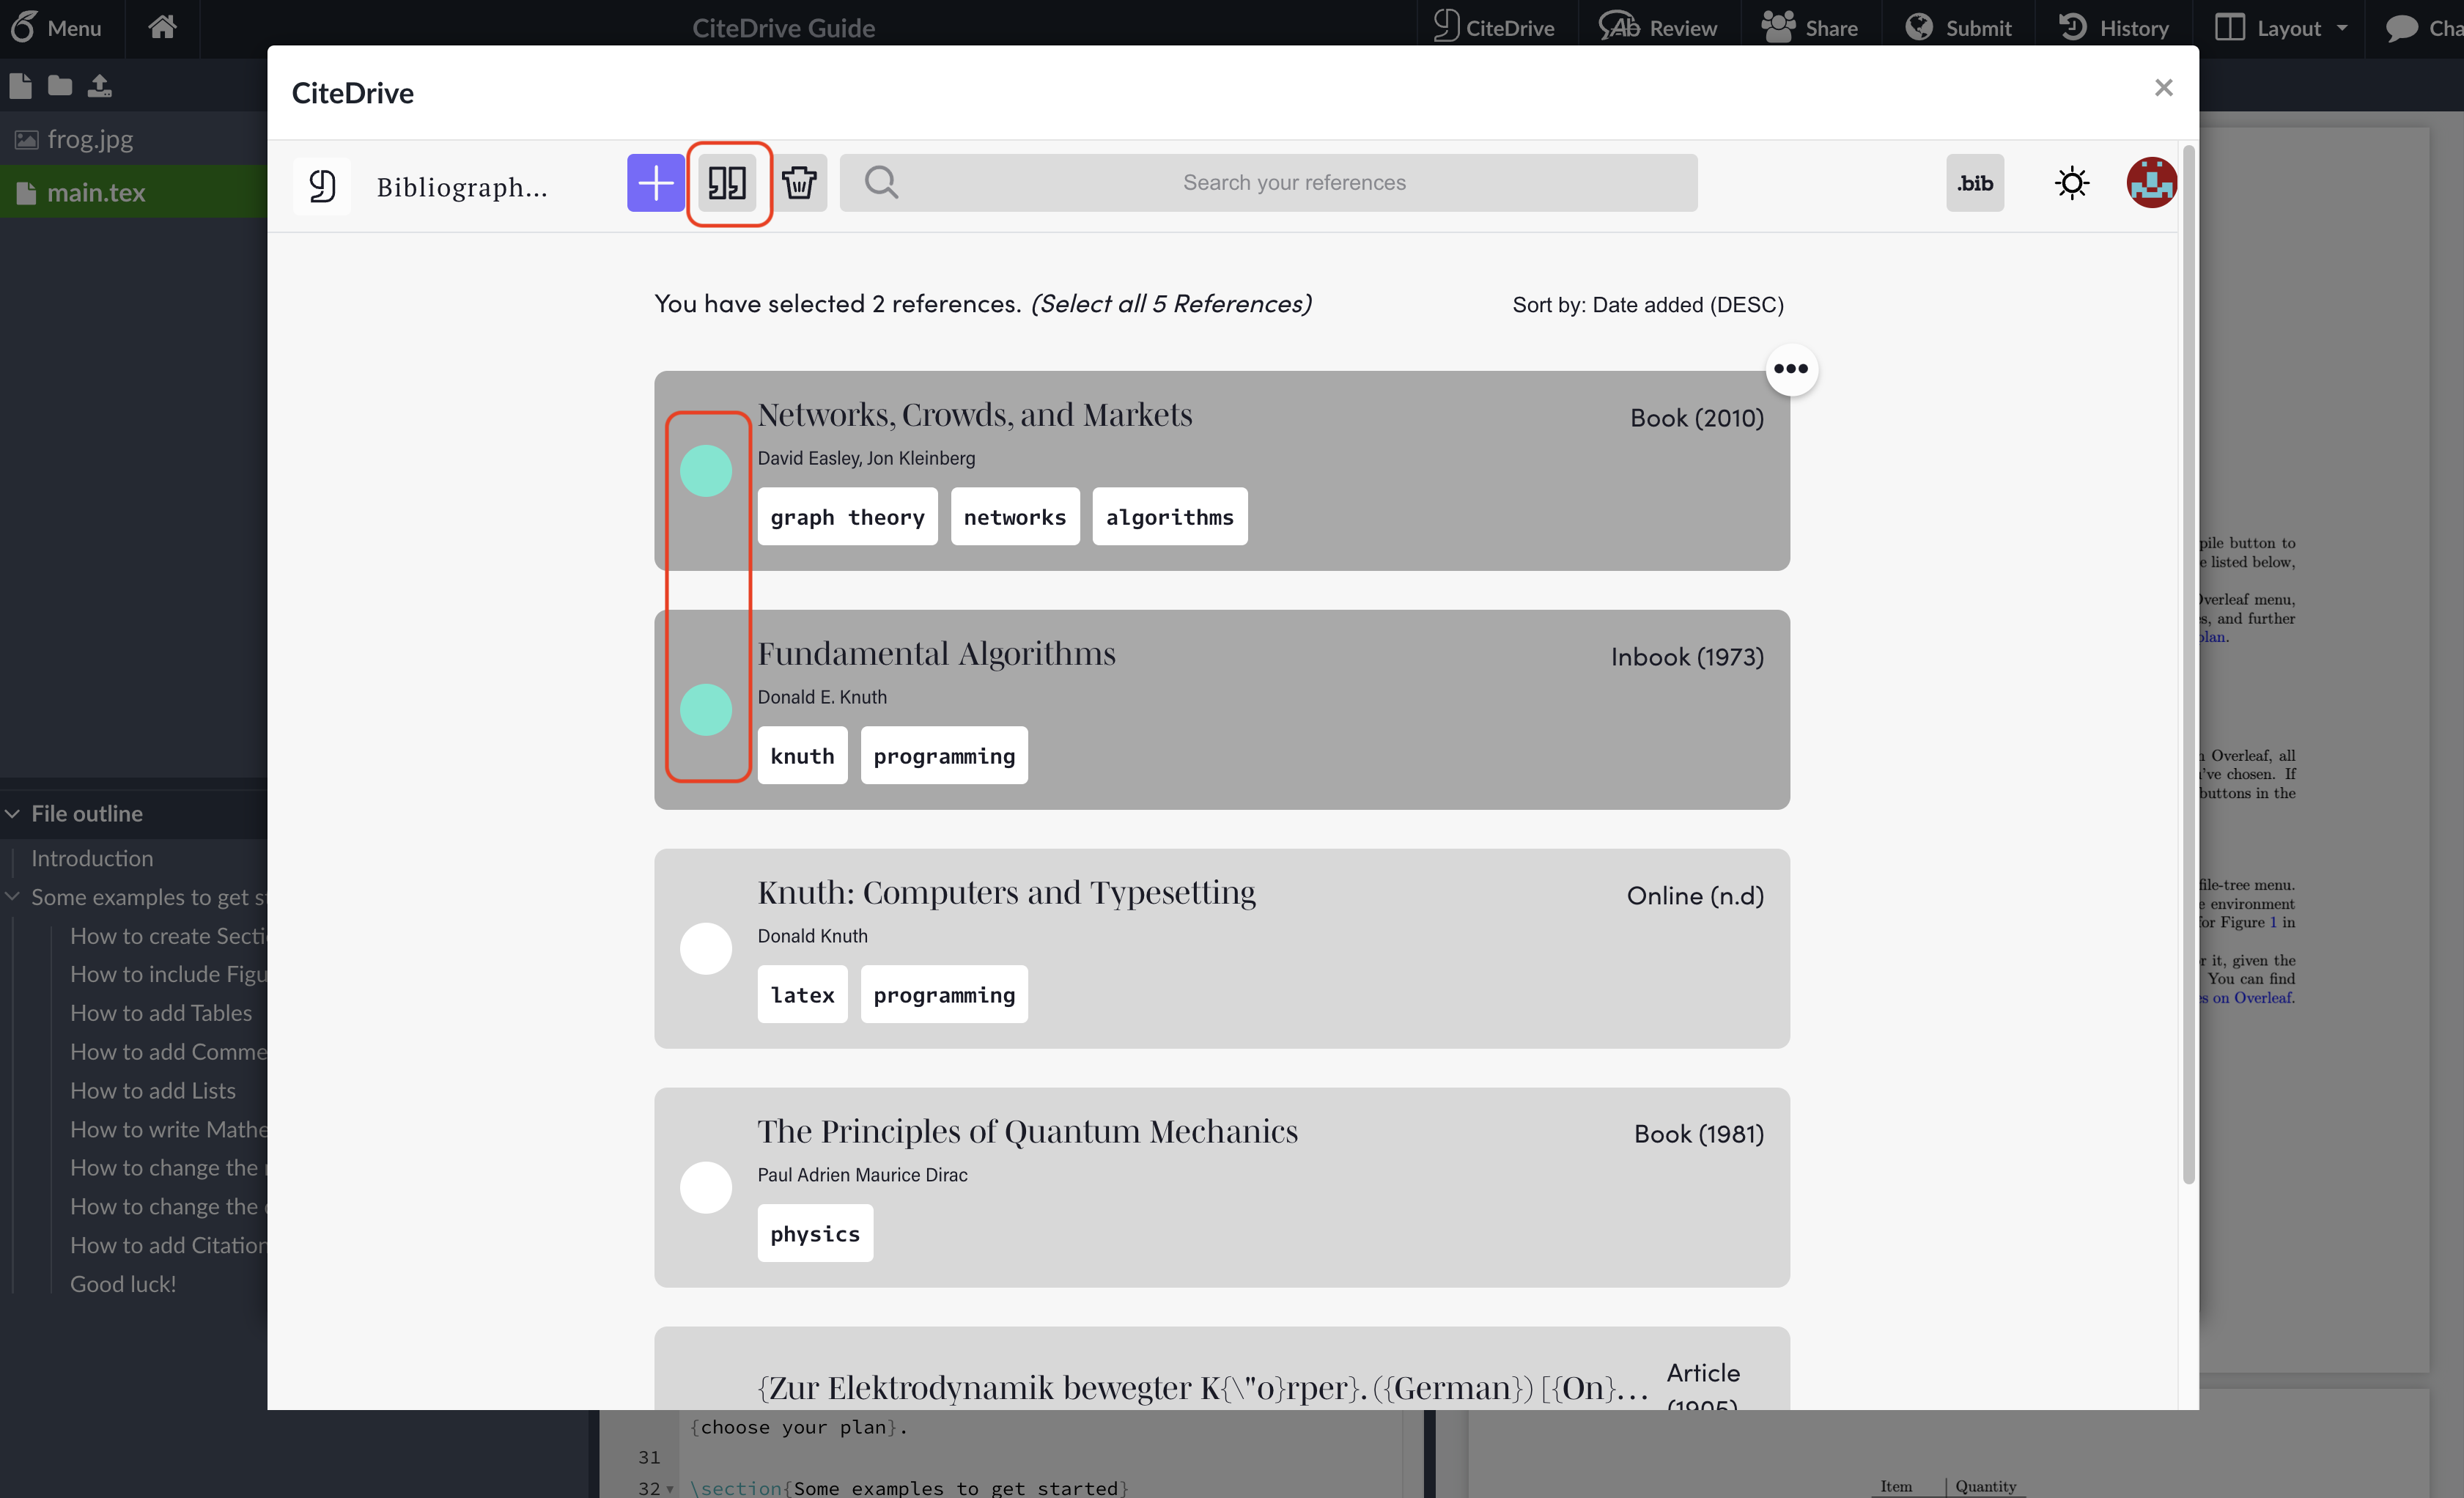Open the Overleaf Menu

(x=58, y=27)
